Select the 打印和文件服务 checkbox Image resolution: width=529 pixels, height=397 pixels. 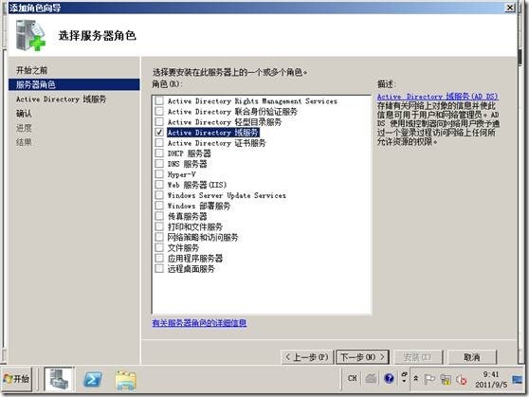pyautogui.click(x=159, y=226)
